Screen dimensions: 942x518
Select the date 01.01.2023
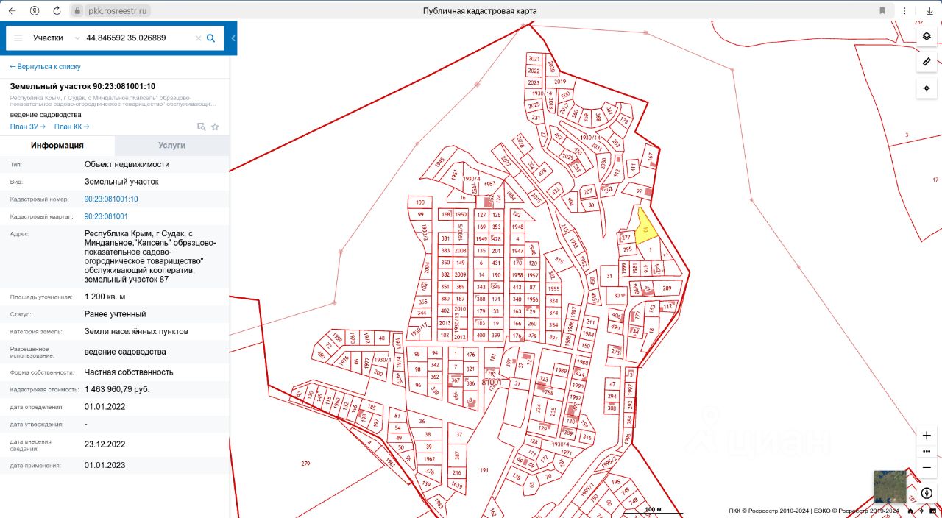(105, 465)
